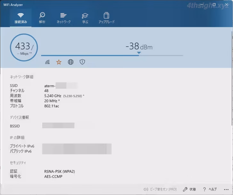Click the shield security warning icon
Image resolution: width=233 pixels, height=195 pixels.
[82, 62]
